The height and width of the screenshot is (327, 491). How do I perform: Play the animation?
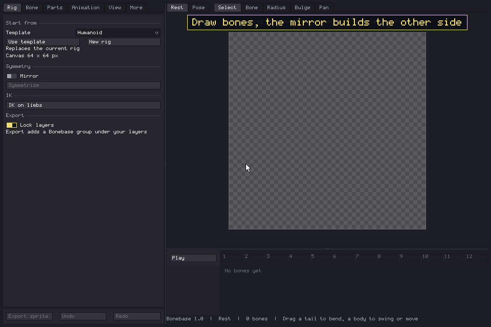point(193,258)
